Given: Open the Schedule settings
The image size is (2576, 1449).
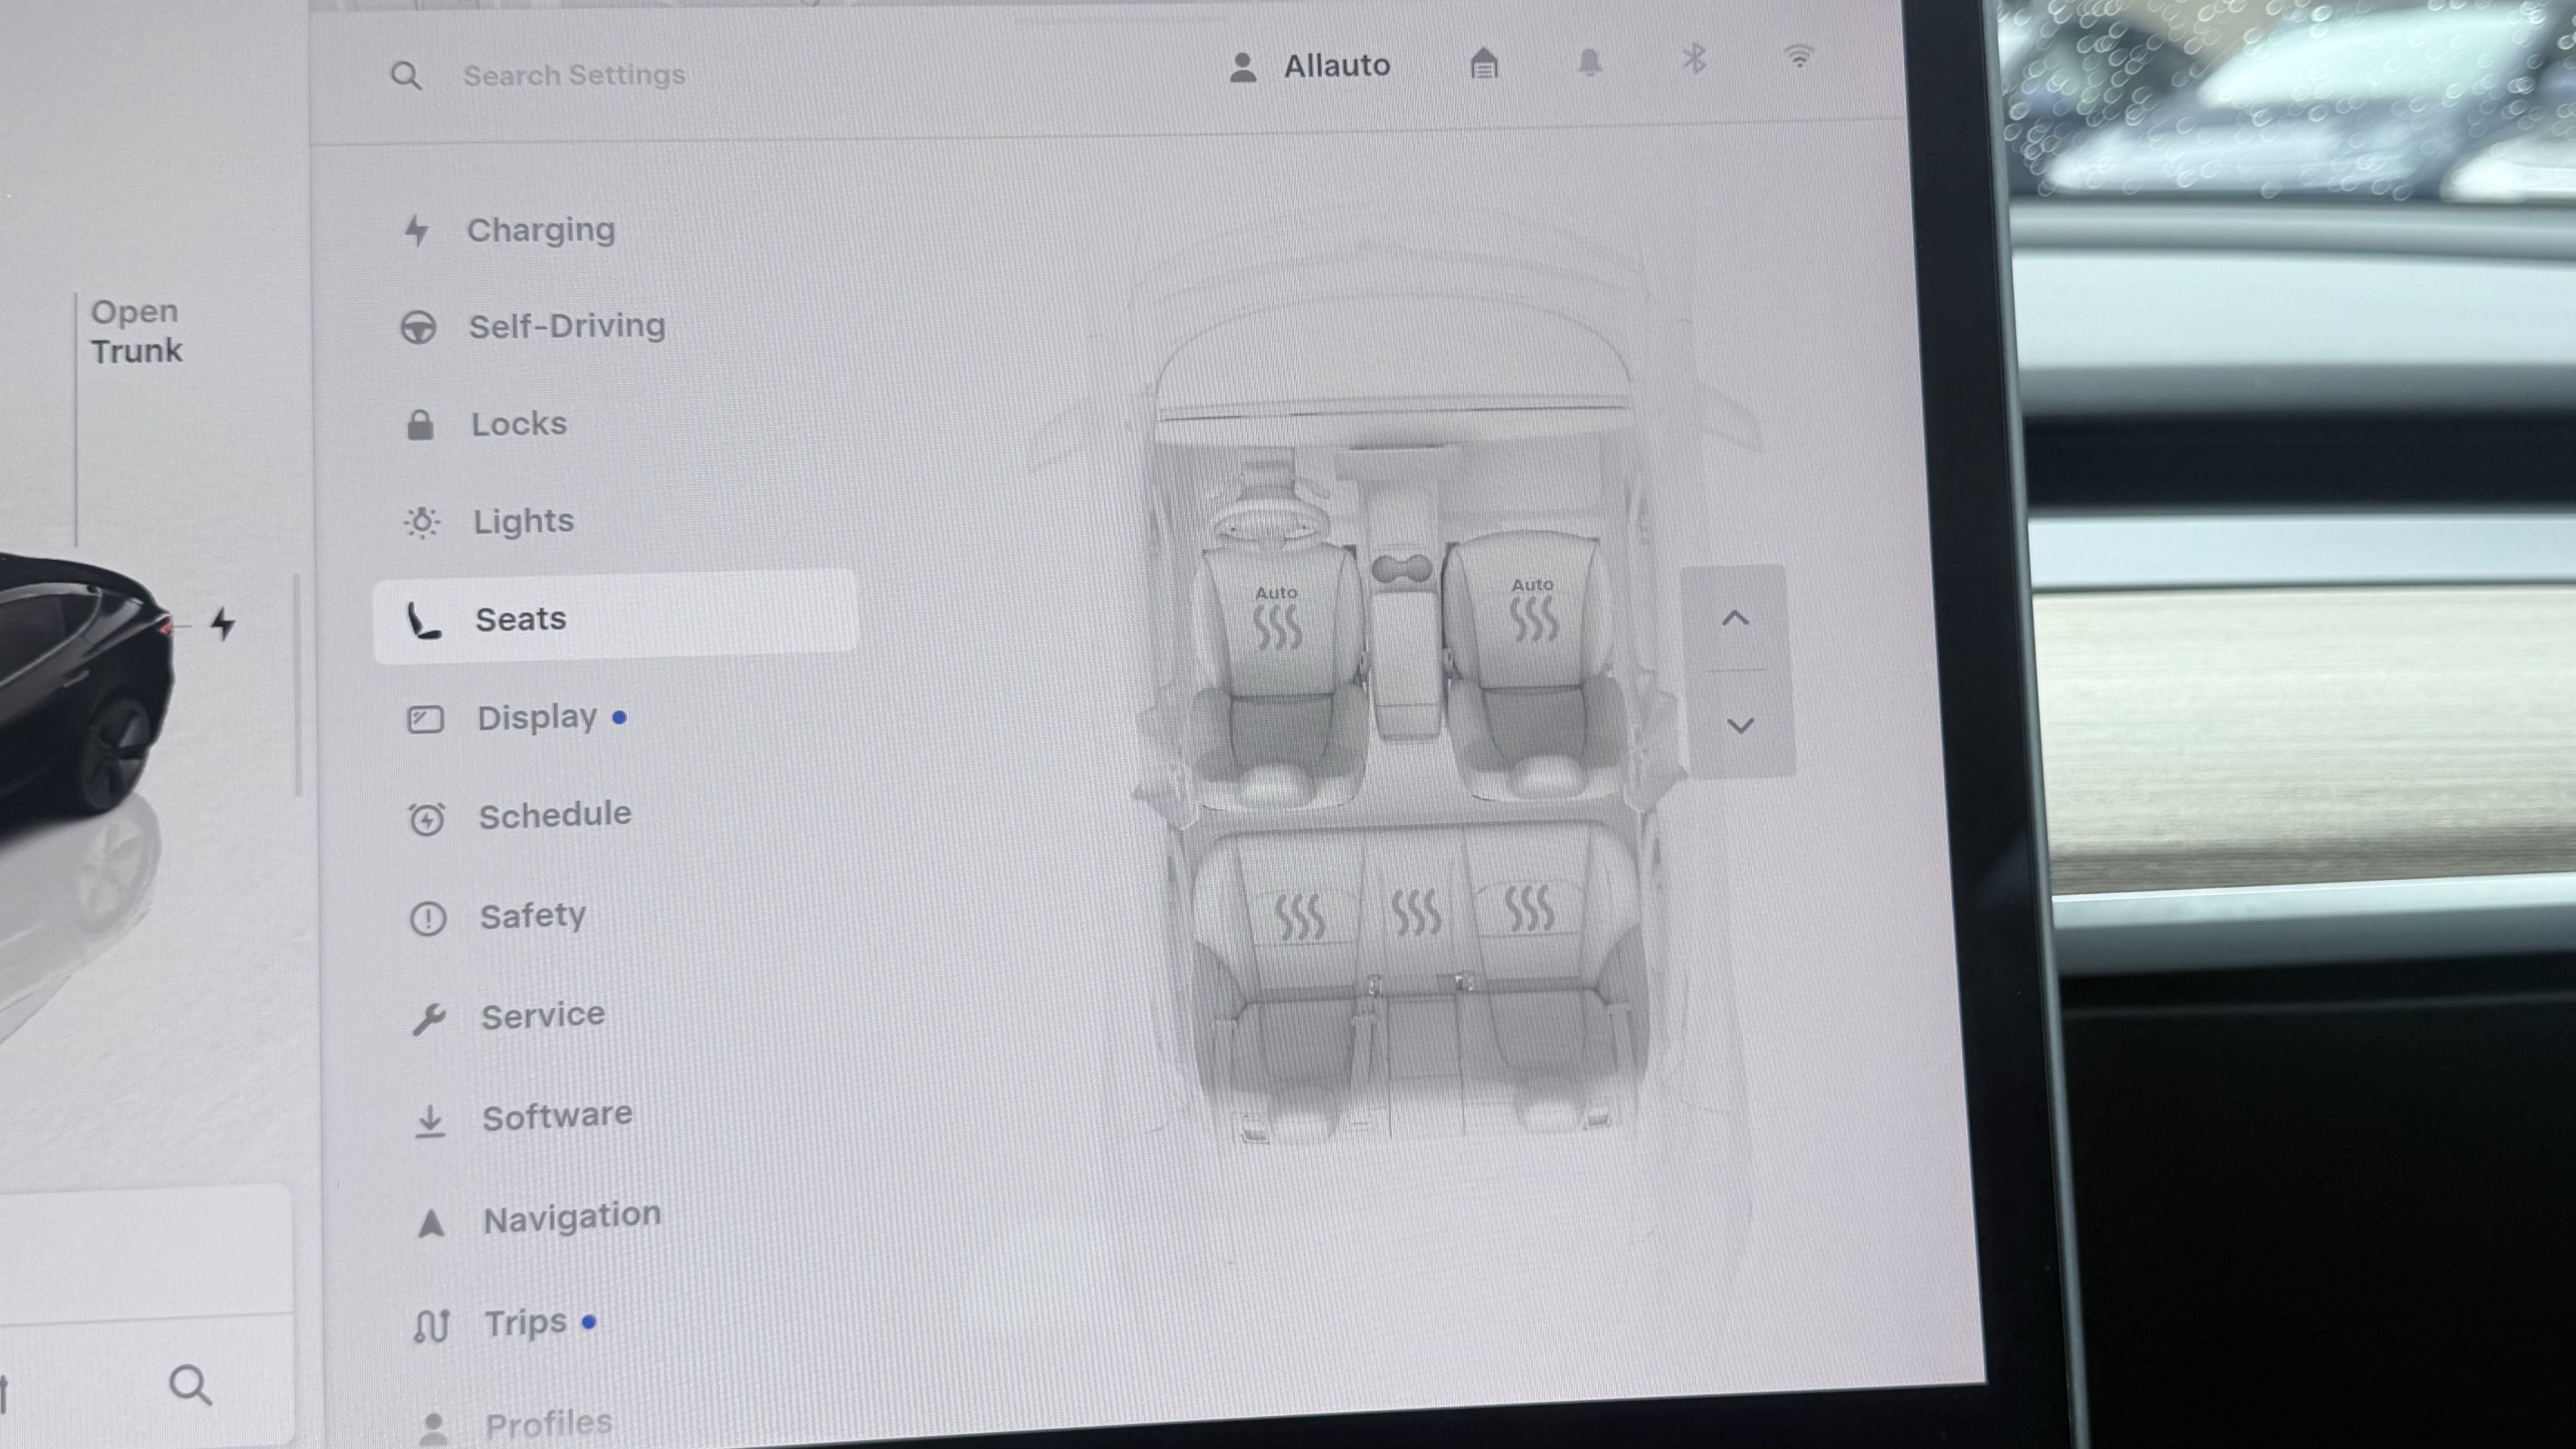Looking at the screenshot, I should pos(555,815).
